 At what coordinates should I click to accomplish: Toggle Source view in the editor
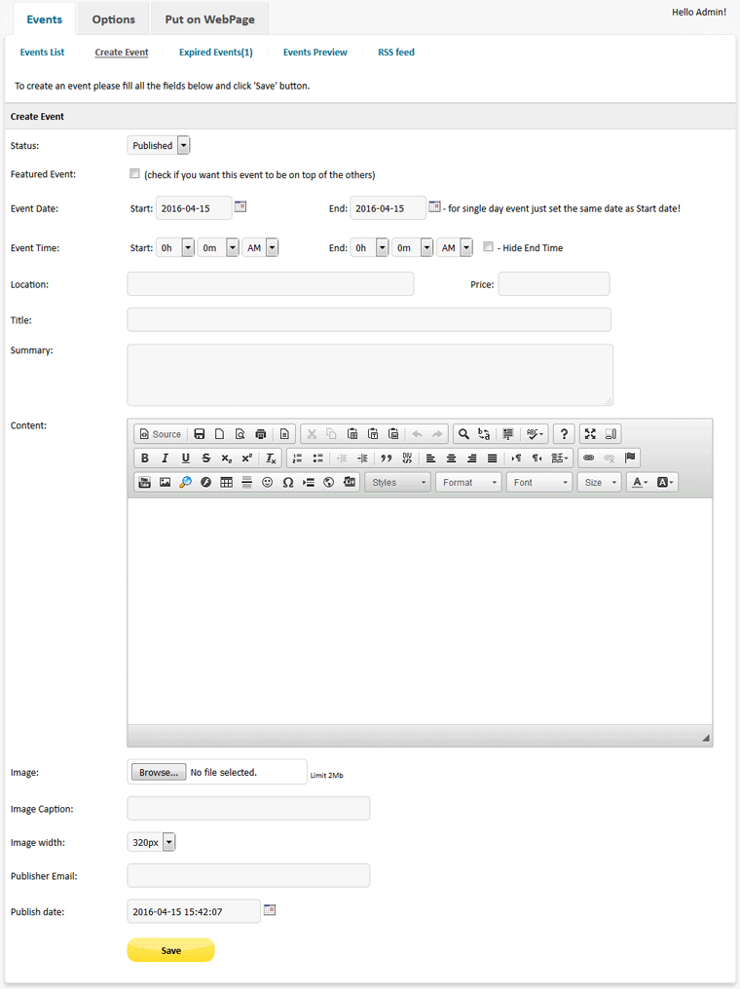(160, 434)
